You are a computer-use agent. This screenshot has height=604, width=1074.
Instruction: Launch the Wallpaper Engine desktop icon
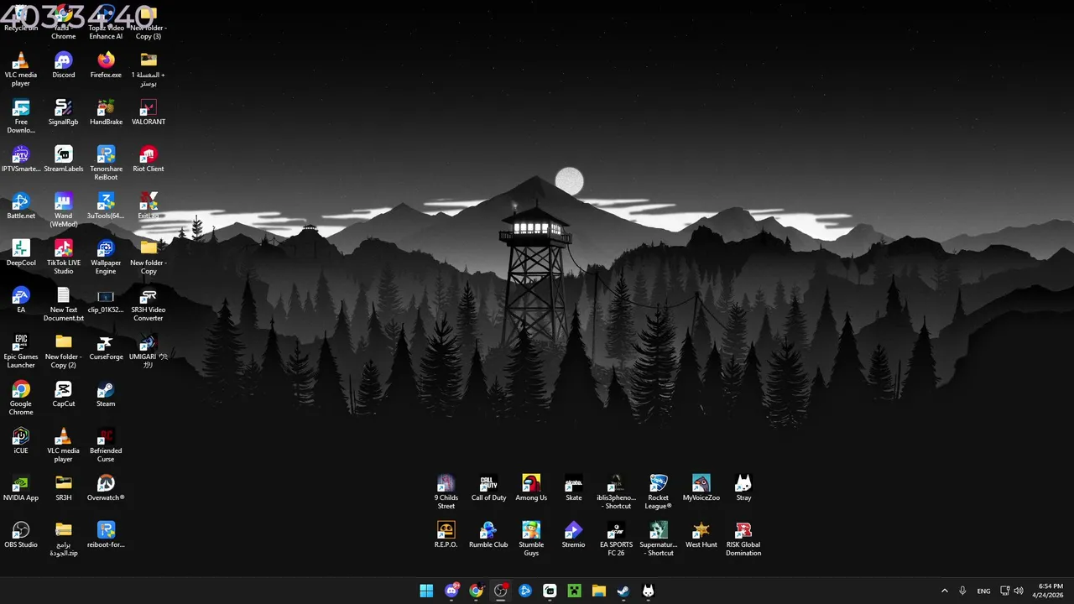(x=106, y=258)
